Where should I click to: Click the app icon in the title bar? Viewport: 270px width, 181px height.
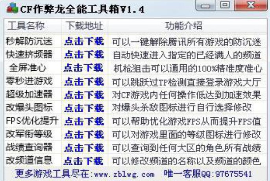13,8
